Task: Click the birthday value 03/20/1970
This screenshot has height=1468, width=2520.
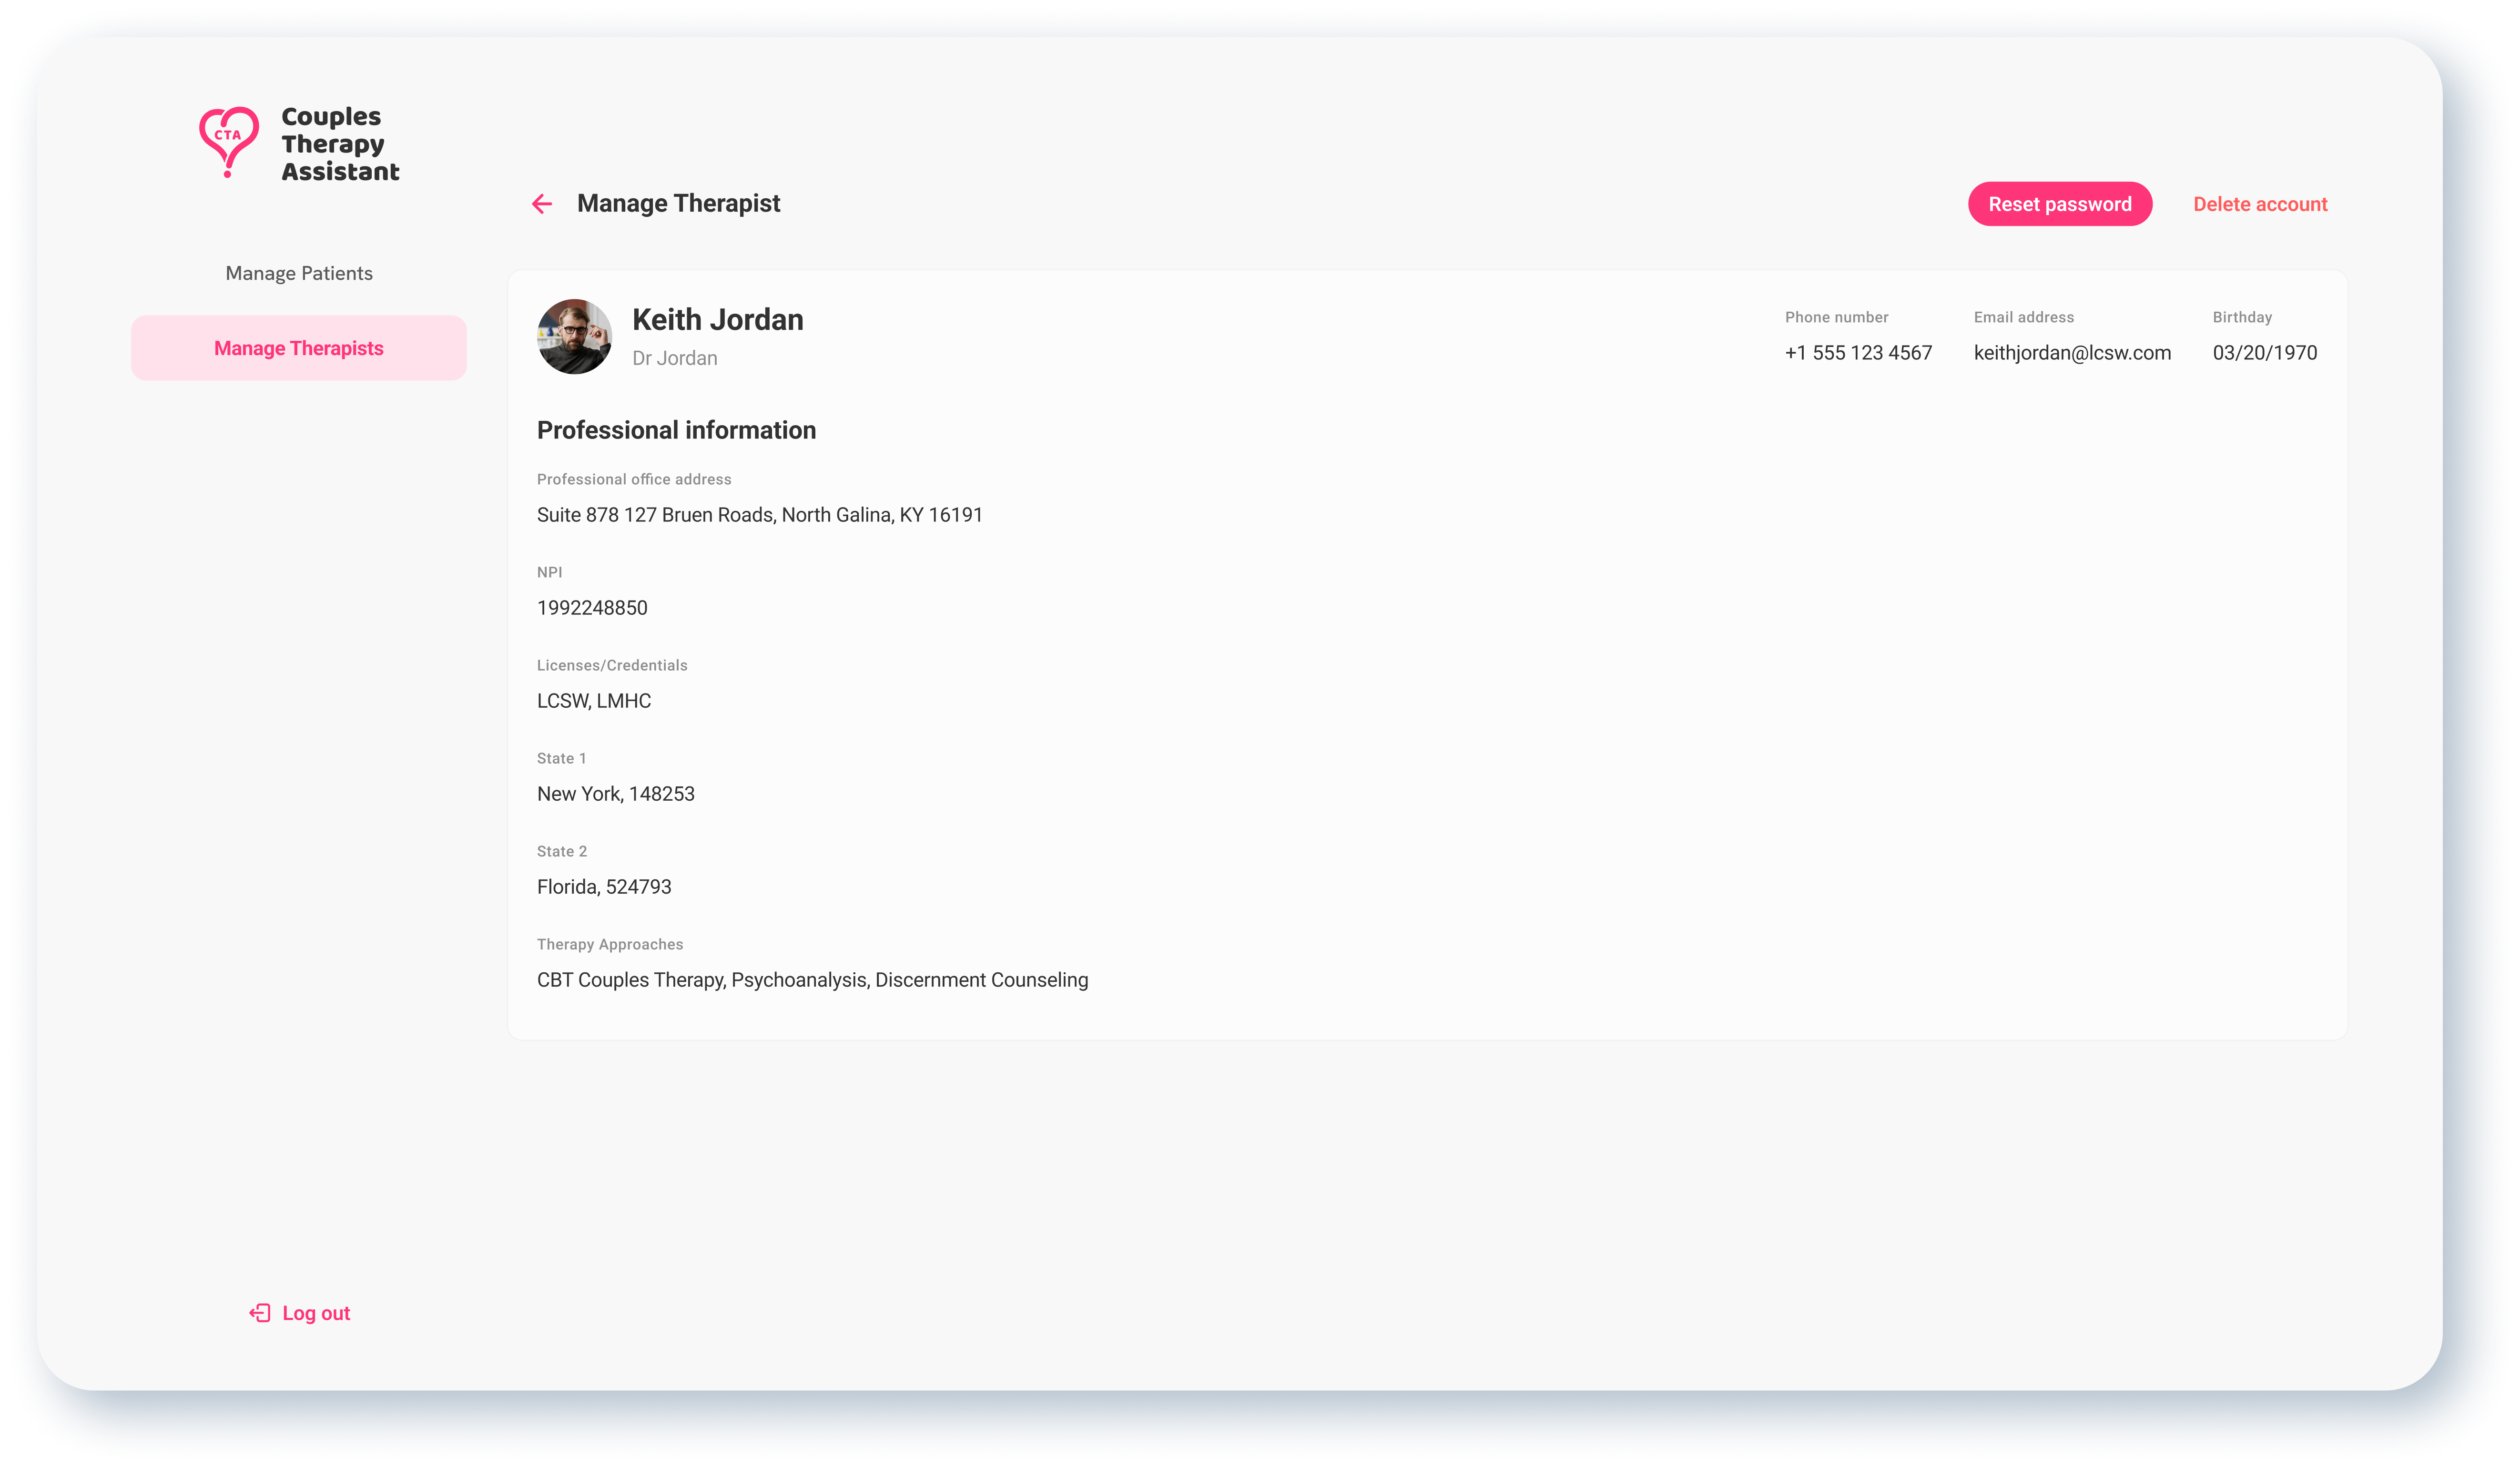Action: [x=2264, y=352]
